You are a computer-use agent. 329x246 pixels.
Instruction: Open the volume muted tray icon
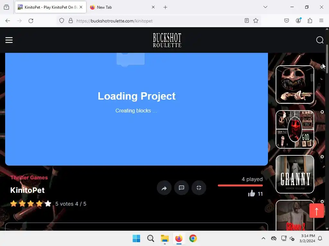click(292, 238)
